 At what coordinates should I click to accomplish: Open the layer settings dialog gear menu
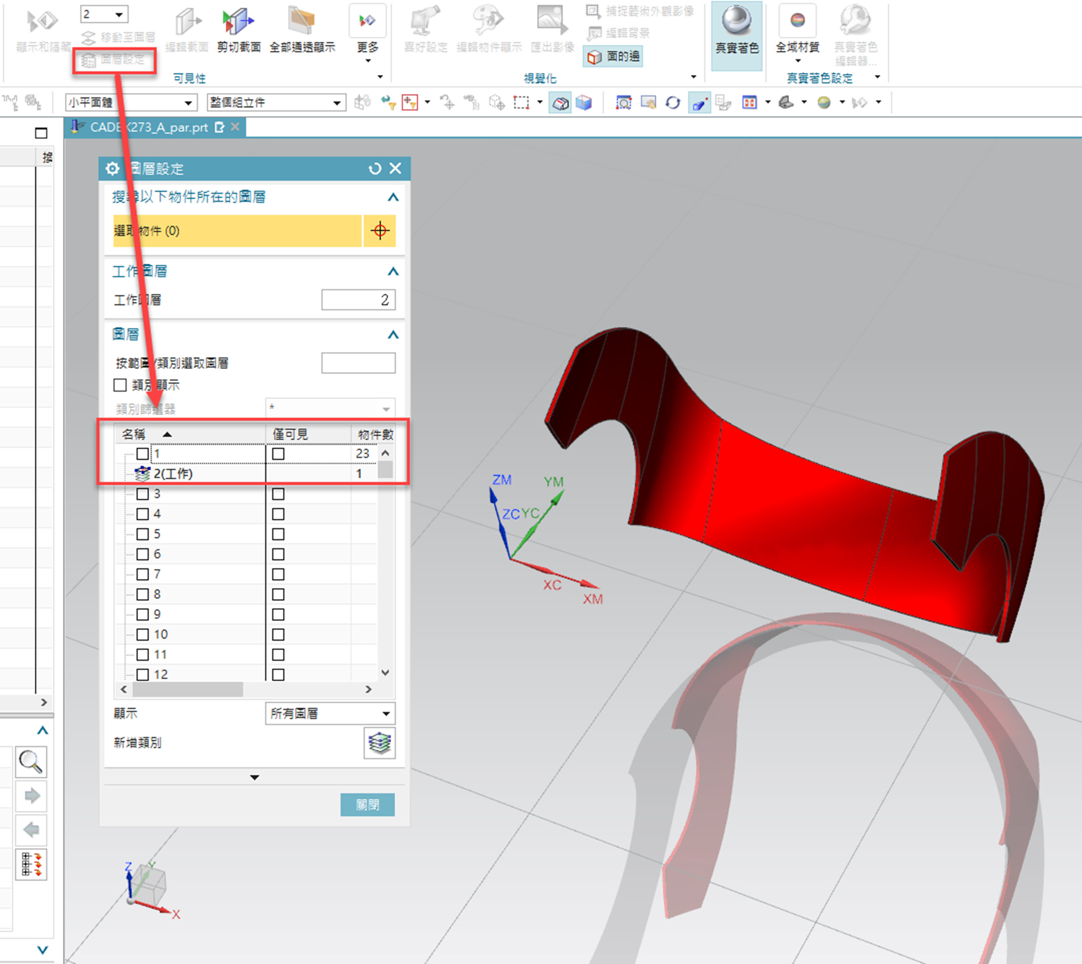pyautogui.click(x=112, y=168)
